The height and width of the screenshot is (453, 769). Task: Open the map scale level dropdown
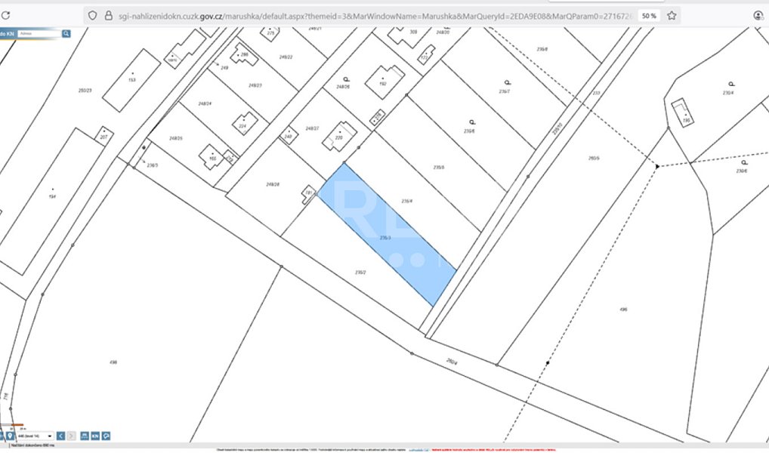click(x=35, y=436)
